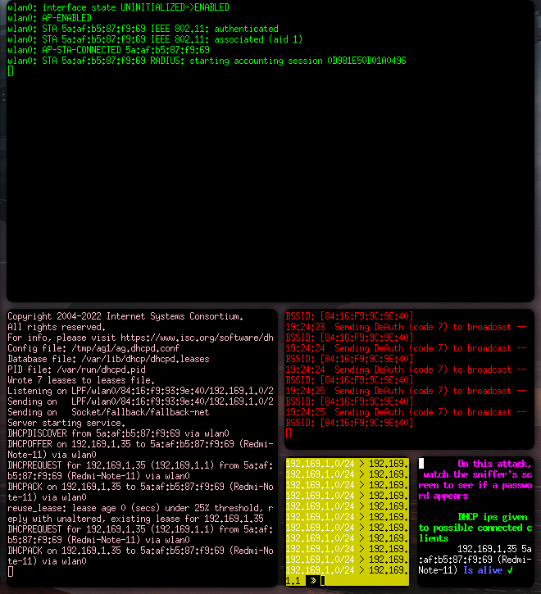Select "Config file: /tmp/ag1/ag.dhcpd.conf" line
Screen dimensions: 541x594
(x=93, y=348)
